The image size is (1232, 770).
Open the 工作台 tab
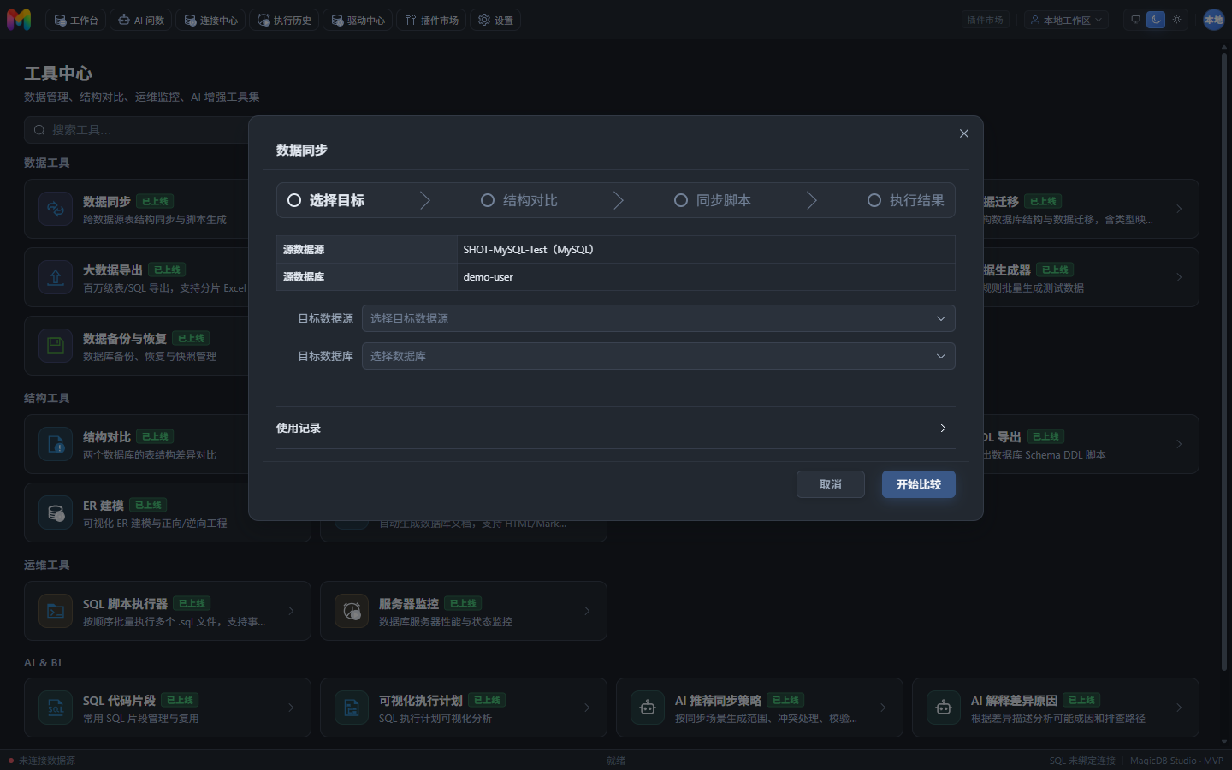(x=75, y=20)
